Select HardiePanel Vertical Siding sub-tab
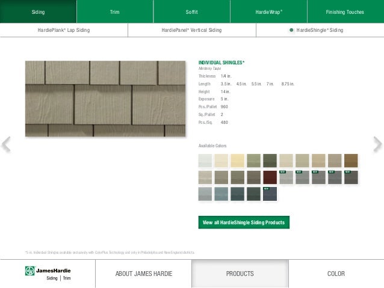The image size is (384, 288). 192,30
